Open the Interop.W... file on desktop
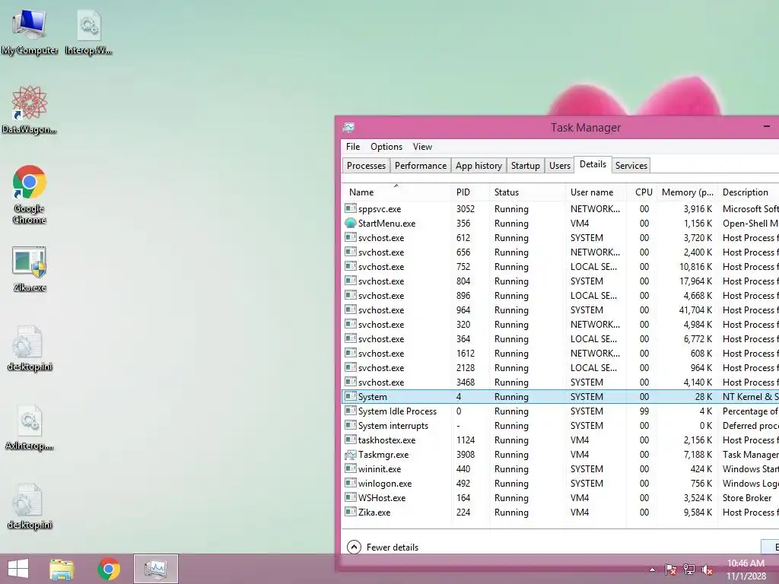Screen dimensions: 779x584 tap(88, 30)
